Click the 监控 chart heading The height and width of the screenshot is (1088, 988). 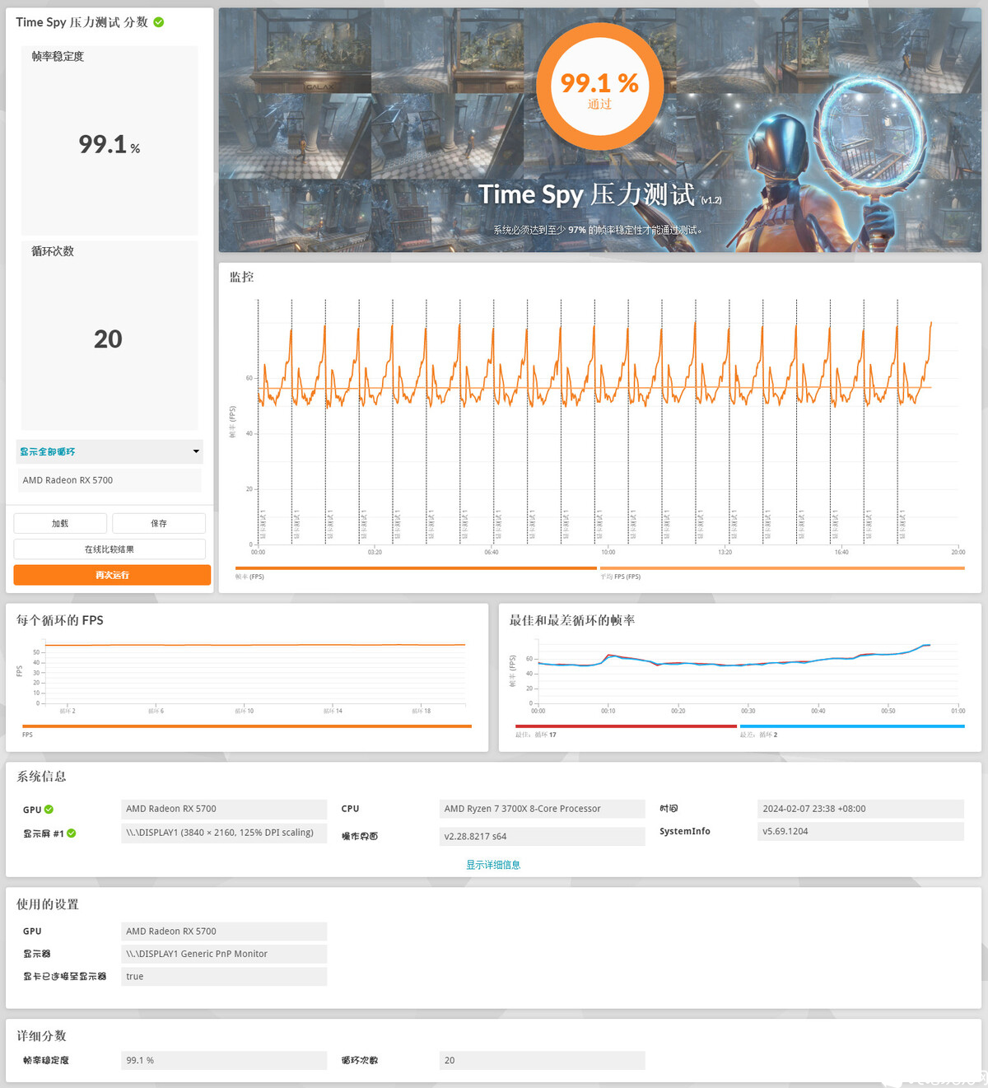(242, 277)
